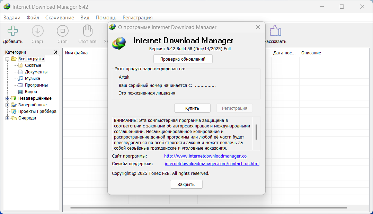Click the Старт download toolbar icon
This screenshot has width=373, height=214.
click(x=38, y=31)
